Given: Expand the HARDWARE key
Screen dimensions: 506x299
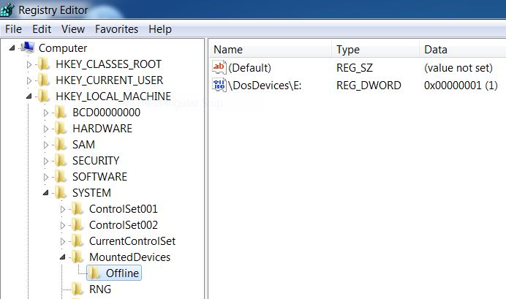Looking at the screenshot, I should 46,129.
